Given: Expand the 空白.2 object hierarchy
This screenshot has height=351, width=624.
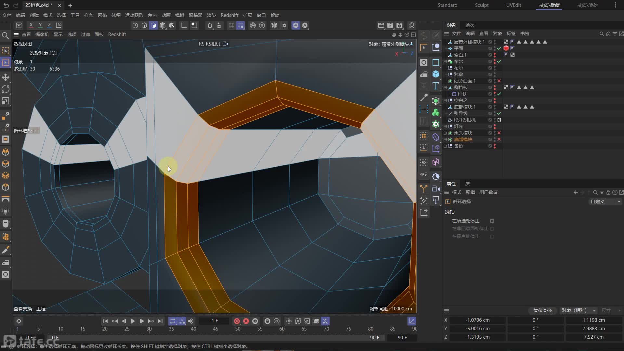Looking at the screenshot, I should coord(445,100).
